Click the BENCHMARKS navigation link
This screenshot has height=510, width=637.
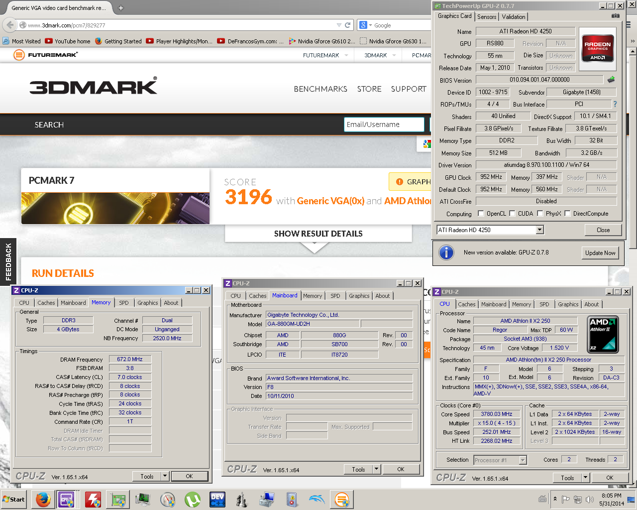pyautogui.click(x=320, y=89)
